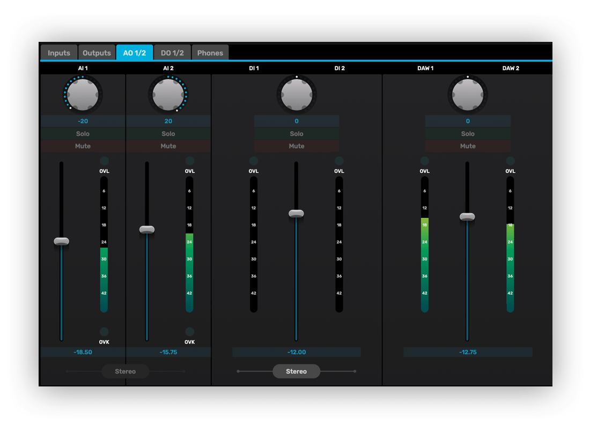Click the DAW 1 channel label

(x=425, y=68)
